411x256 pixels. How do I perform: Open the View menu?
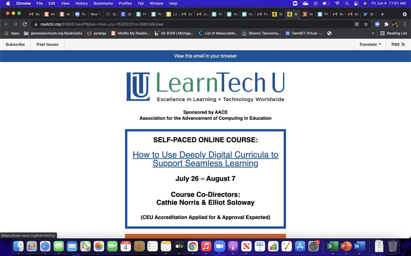(65, 3)
